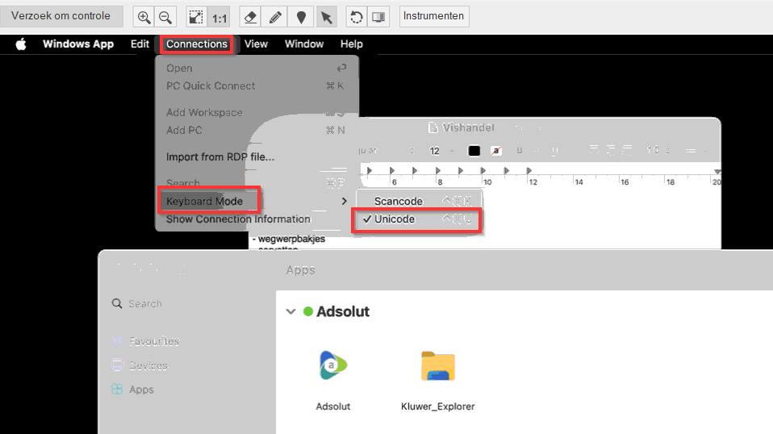This screenshot has height=434, width=773.
Task: Click the zoom out magnifier icon
Action: 165,17
